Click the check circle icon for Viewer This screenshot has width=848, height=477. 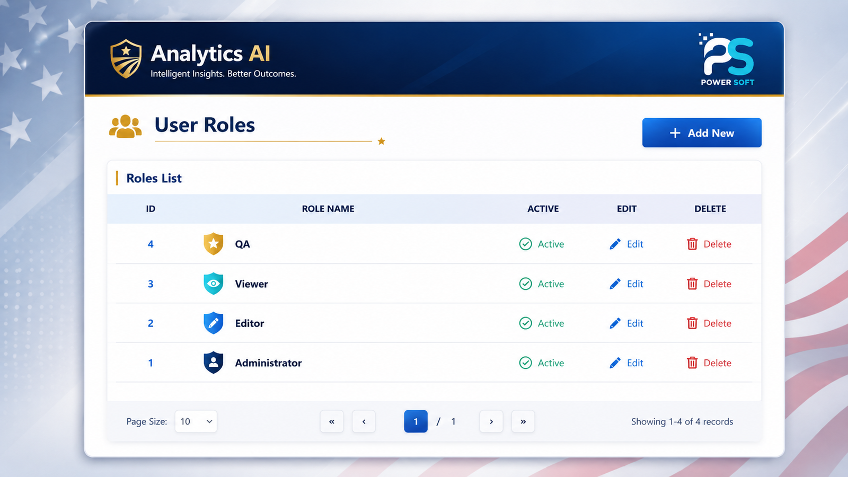point(525,284)
